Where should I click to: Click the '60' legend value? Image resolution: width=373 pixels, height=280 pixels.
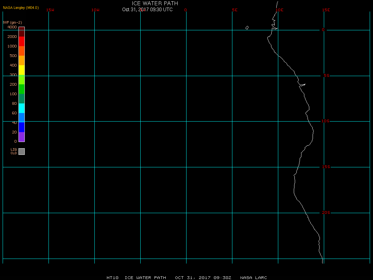point(15,113)
